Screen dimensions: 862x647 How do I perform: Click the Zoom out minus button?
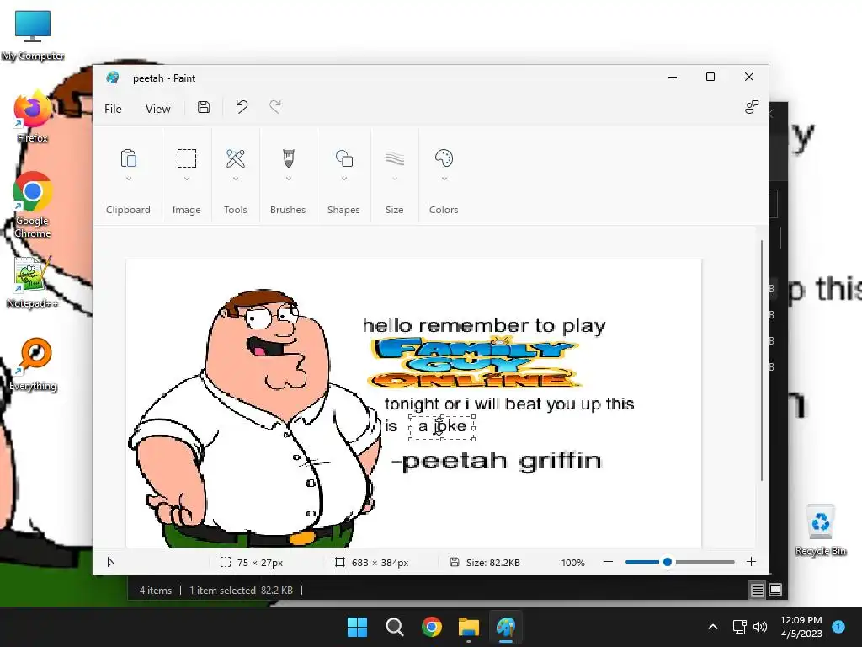[x=608, y=562]
